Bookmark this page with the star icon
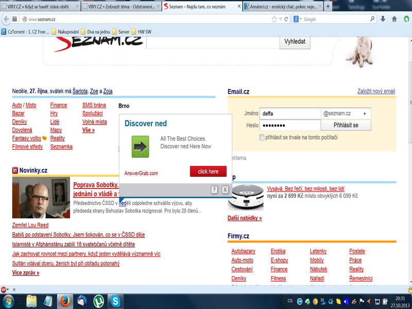Screen dimensions: 412x309 point(274,19)
